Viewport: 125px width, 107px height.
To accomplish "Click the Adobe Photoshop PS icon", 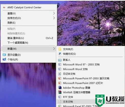I will point(60,88).
